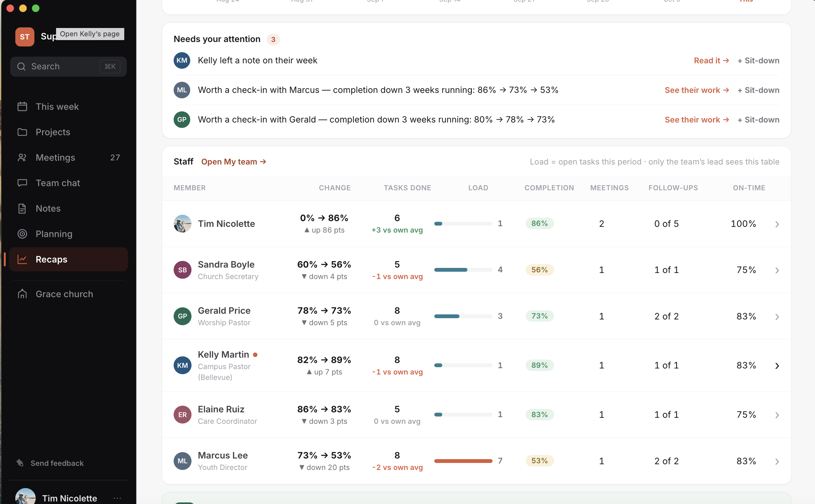Open user menu dots beside Tim Nicolette
This screenshot has width=815, height=504.
click(117, 498)
